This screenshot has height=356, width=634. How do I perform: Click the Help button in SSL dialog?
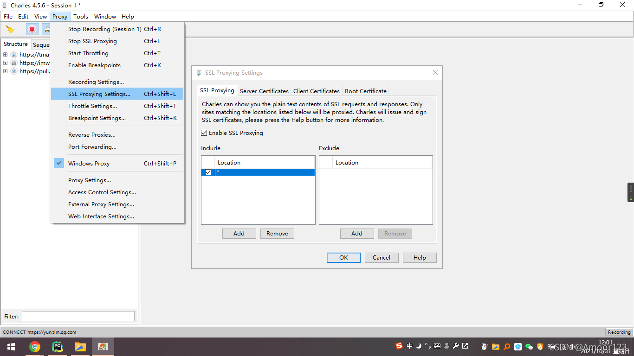click(420, 258)
